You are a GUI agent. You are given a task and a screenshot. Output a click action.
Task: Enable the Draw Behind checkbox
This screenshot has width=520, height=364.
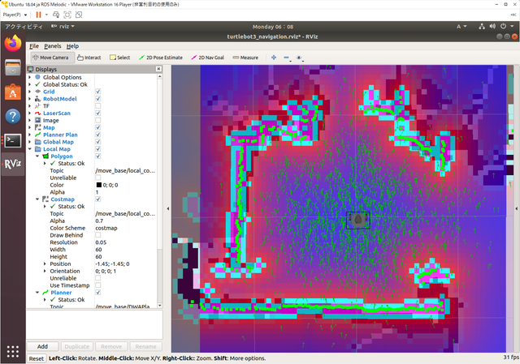98,235
